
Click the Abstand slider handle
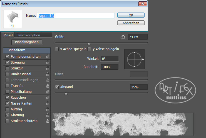pyautogui.click(x=66, y=94)
